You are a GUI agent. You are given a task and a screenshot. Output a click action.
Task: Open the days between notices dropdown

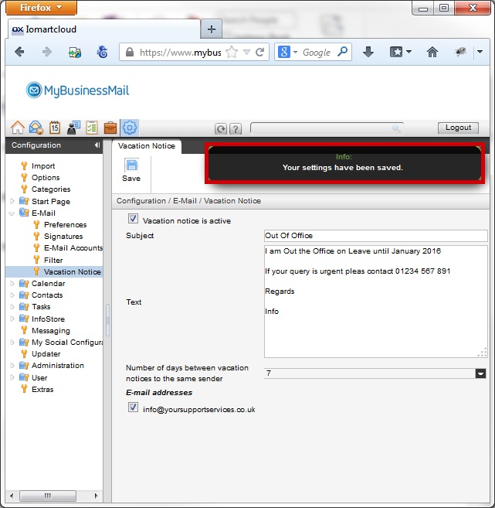click(x=480, y=373)
